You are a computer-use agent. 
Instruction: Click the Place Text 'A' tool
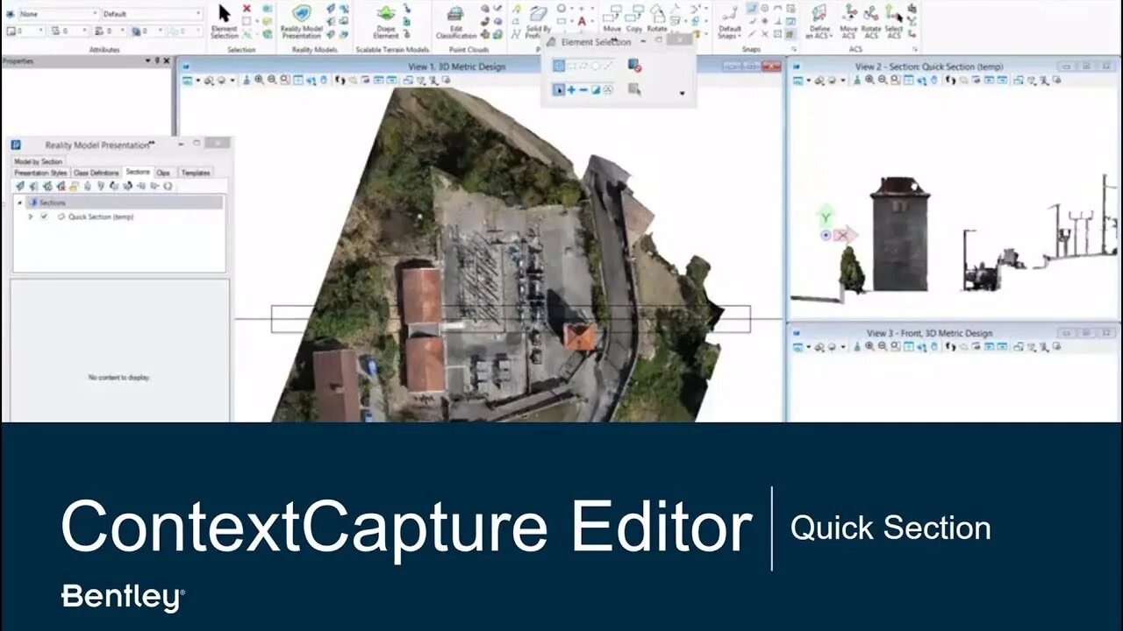[x=583, y=19]
